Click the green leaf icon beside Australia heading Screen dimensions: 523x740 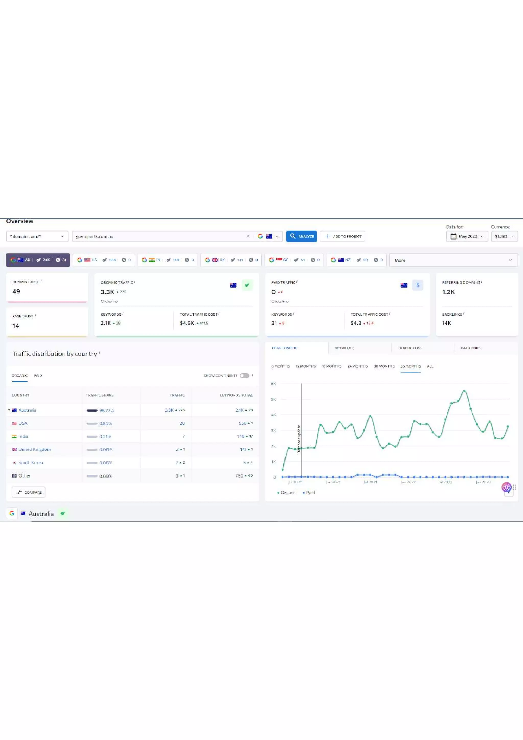pyautogui.click(x=63, y=514)
